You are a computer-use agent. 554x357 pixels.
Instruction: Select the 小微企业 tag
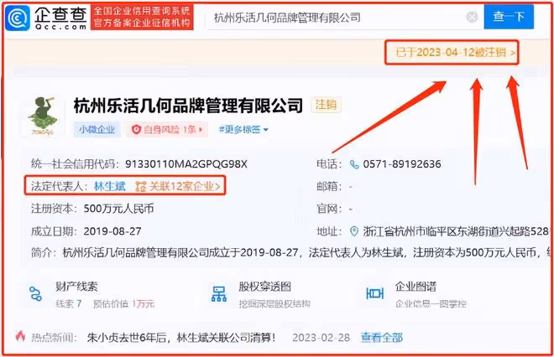pyautogui.click(x=97, y=129)
